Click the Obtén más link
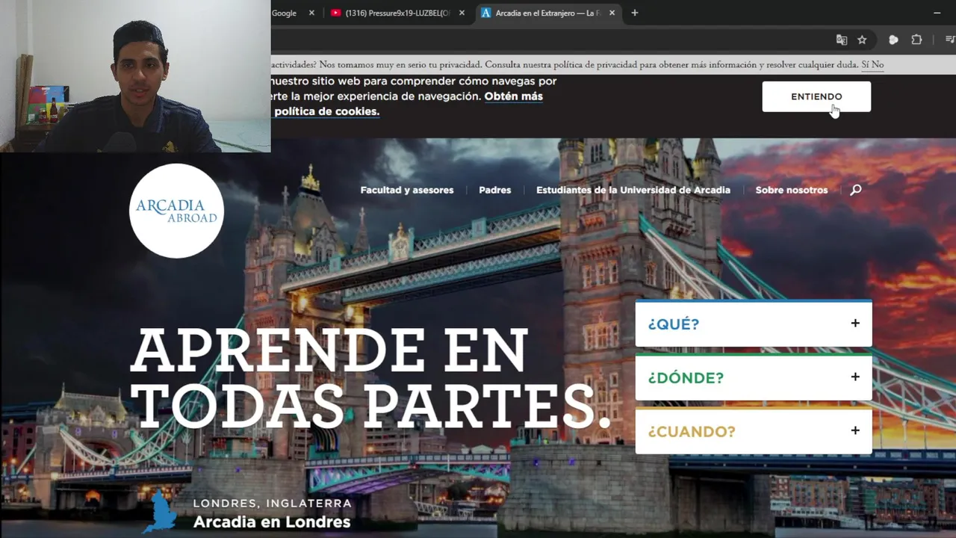The image size is (956, 538). (514, 96)
